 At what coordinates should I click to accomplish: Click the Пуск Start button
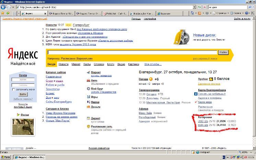5,157
